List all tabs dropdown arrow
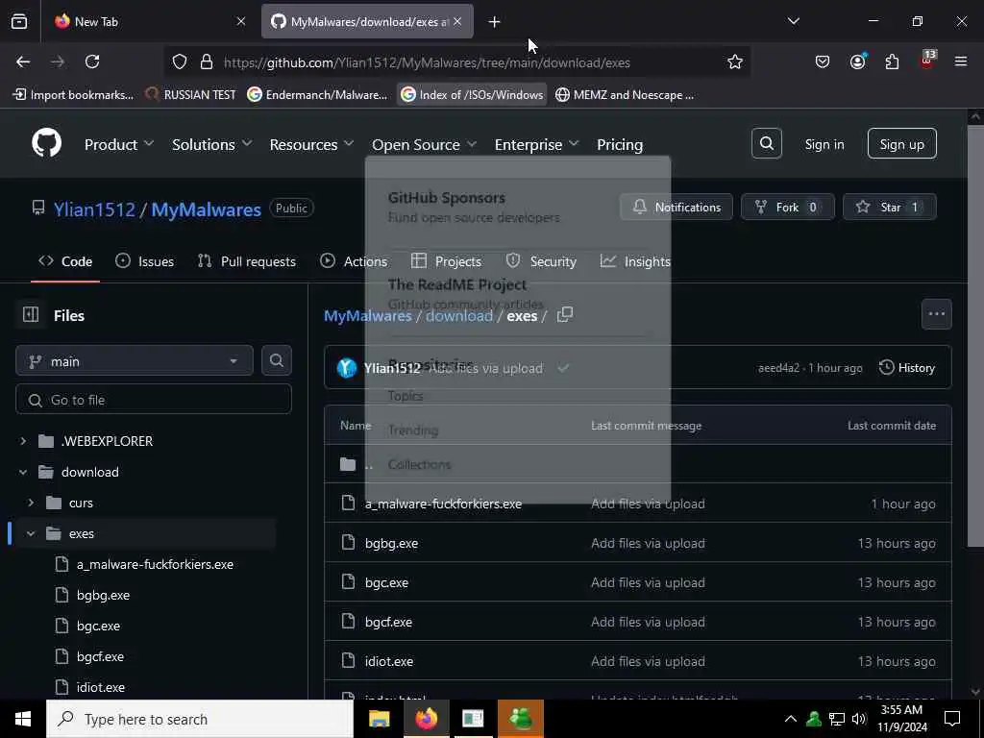Image resolution: width=984 pixels, height=738 pixels. click(x=793, y=21)
